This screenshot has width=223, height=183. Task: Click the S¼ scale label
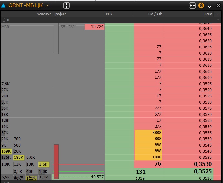tap(71, 27)
